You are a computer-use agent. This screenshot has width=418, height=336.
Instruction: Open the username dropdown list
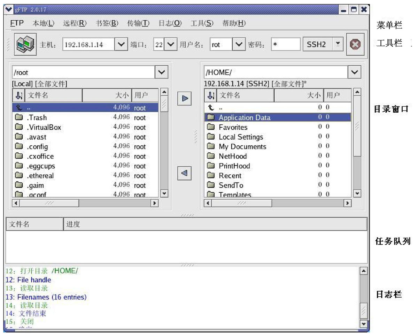[x=238, y=45]
